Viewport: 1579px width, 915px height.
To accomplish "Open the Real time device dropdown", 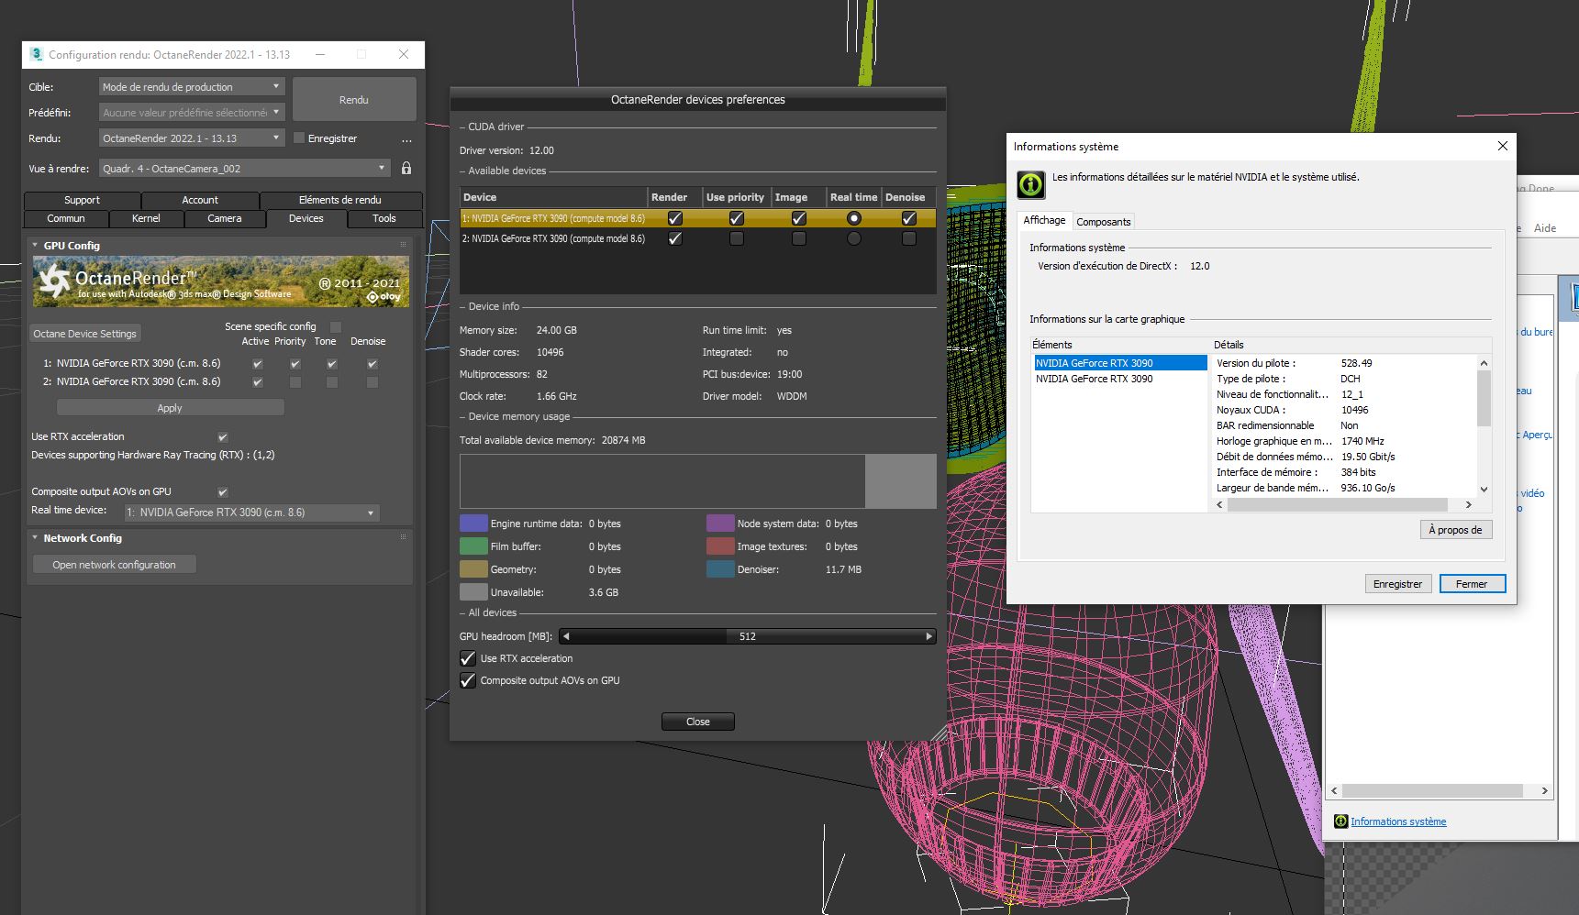I will (250, 513).
